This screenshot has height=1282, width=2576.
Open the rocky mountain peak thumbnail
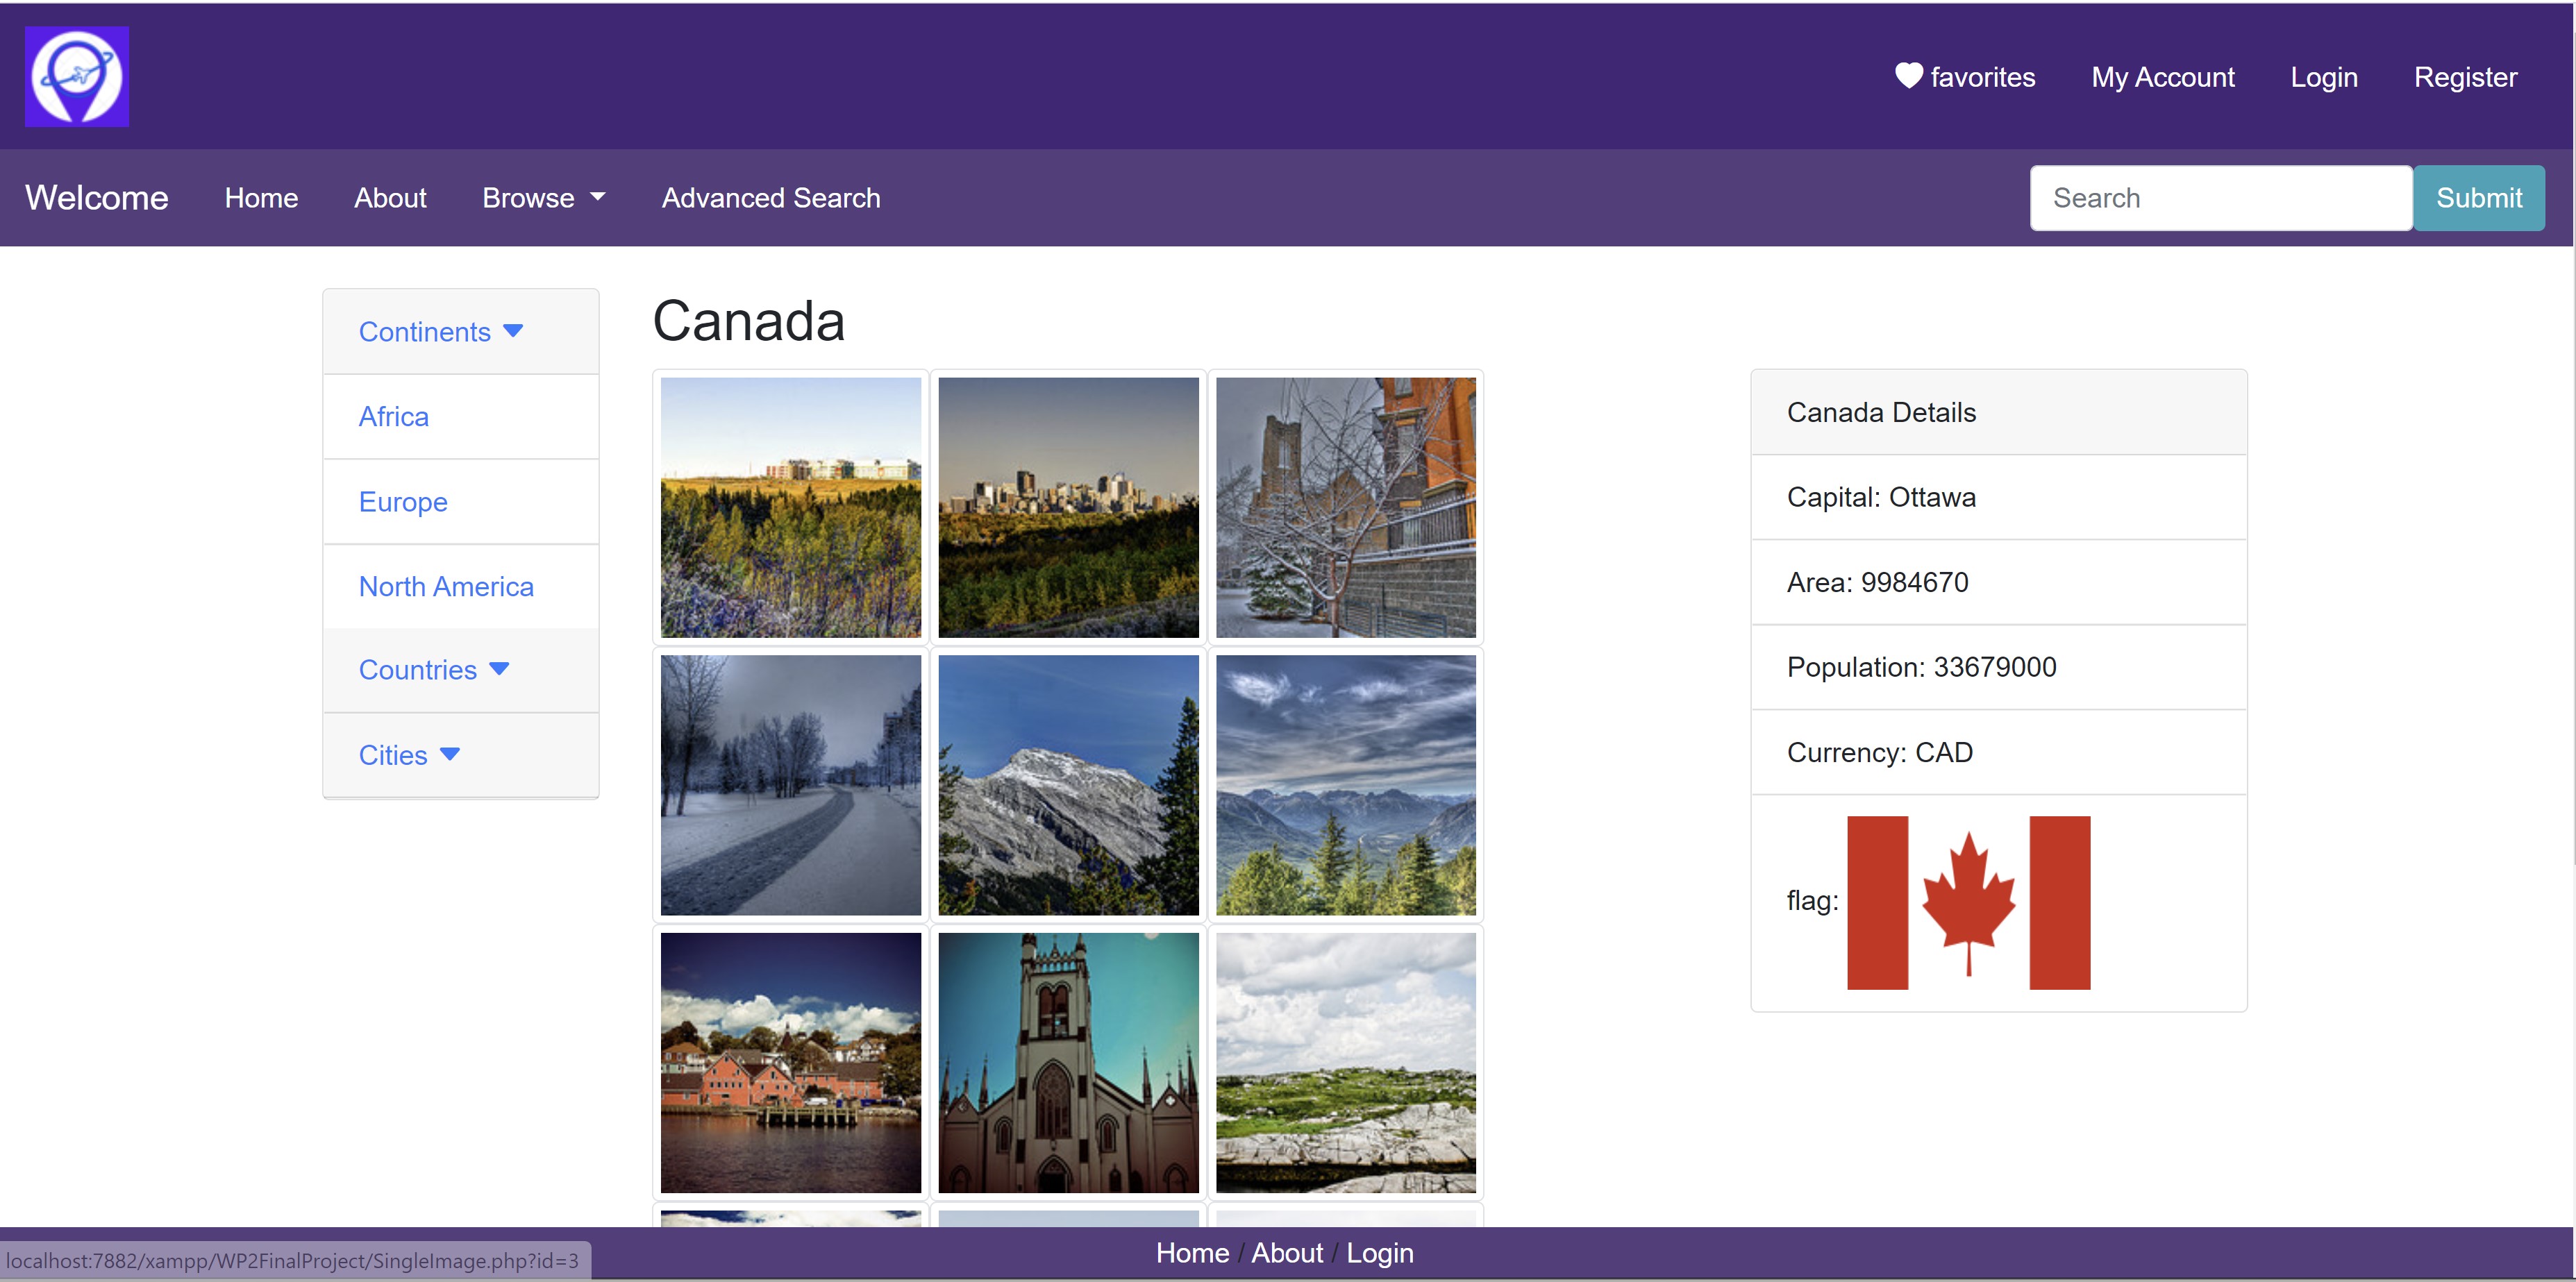(1068, 785)
